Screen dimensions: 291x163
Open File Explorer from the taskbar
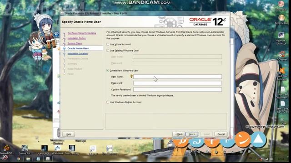click(28, 159)
